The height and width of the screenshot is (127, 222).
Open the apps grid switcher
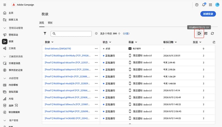coord(210,5)
